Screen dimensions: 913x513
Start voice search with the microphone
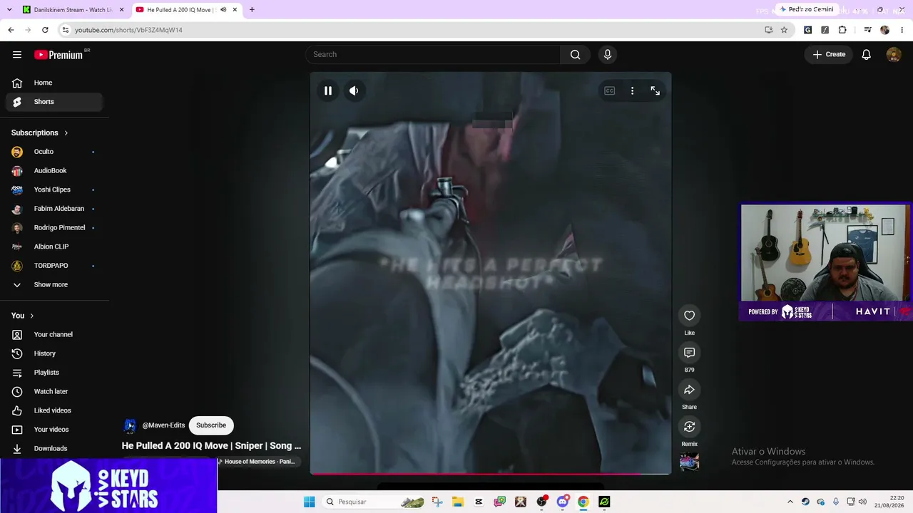point(608,55)
